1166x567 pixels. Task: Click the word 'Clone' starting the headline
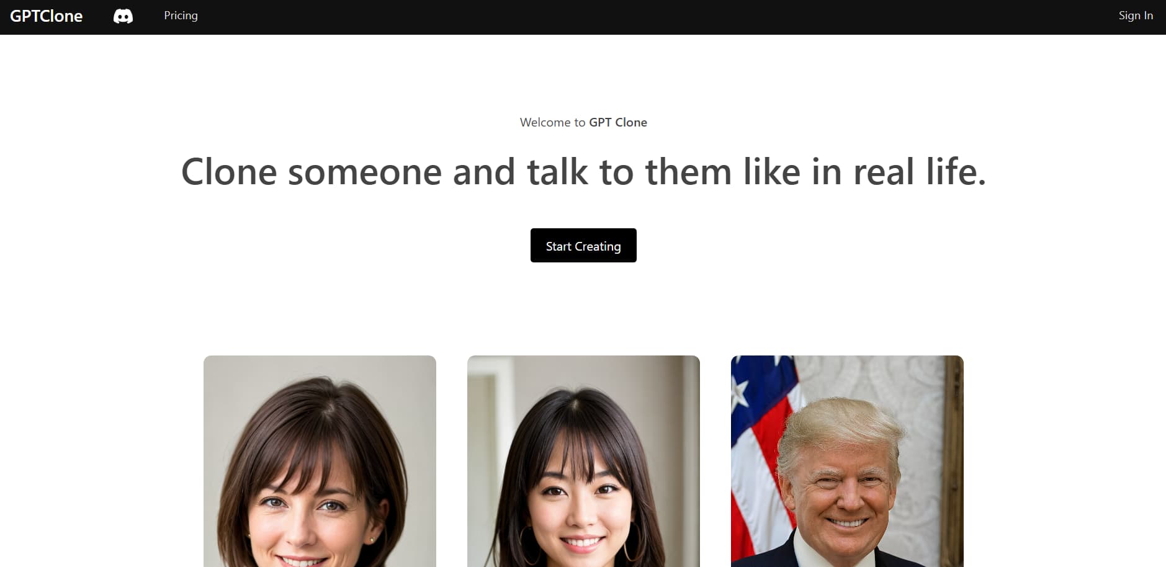pos(229,172)
